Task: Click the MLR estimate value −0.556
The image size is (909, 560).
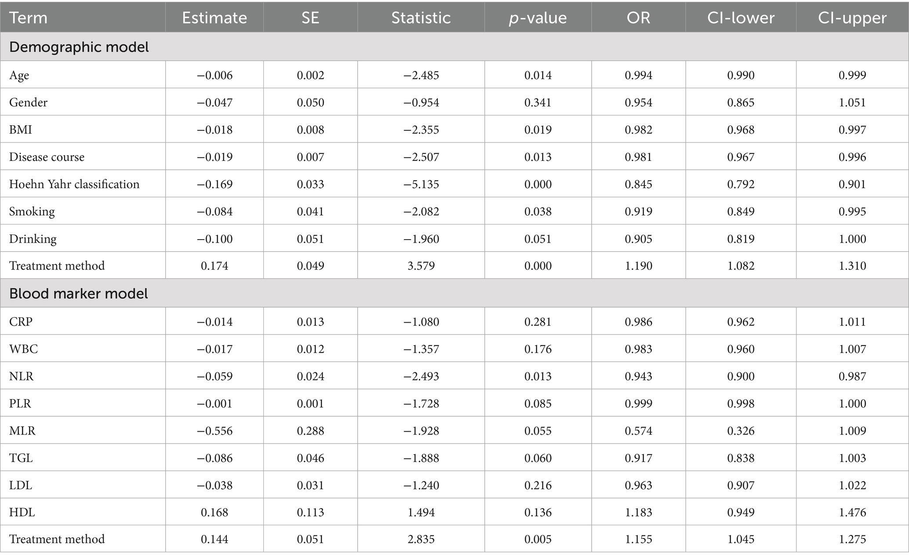Action: coord(214,431)
